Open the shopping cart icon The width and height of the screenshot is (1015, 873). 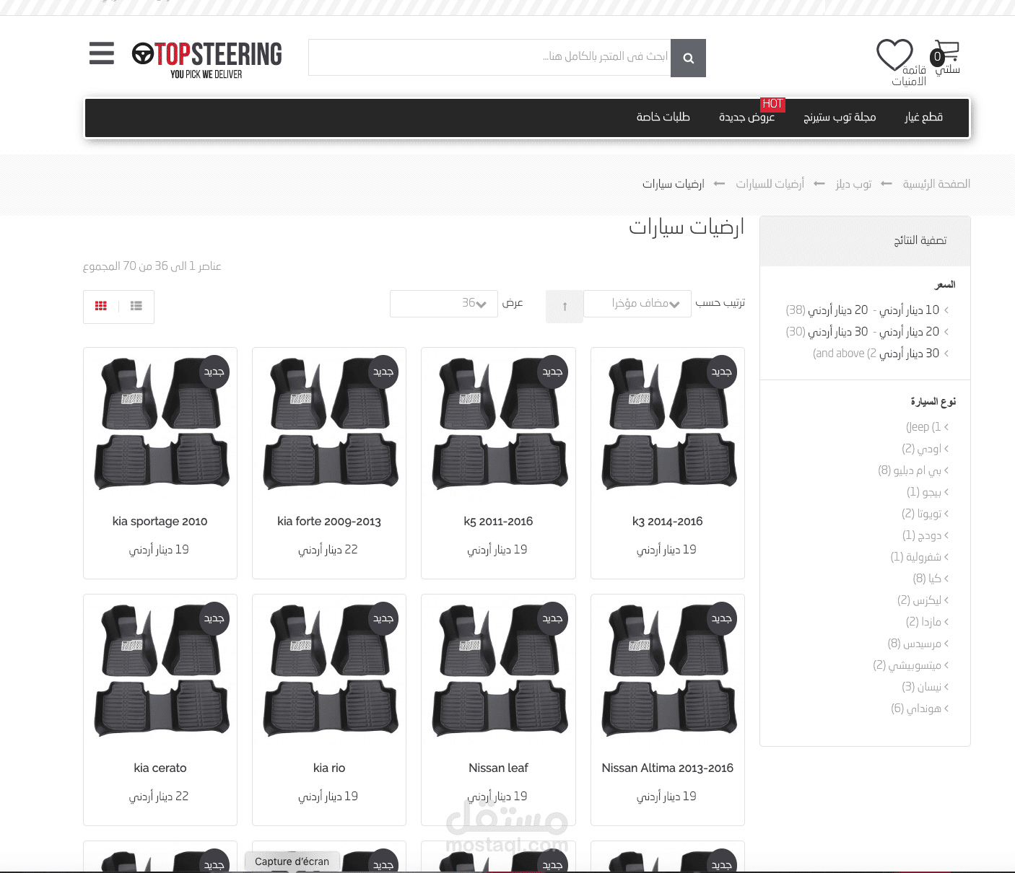(x=946, y=51)
